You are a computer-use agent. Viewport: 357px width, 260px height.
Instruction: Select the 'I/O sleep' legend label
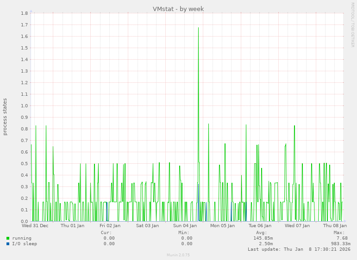25,244
